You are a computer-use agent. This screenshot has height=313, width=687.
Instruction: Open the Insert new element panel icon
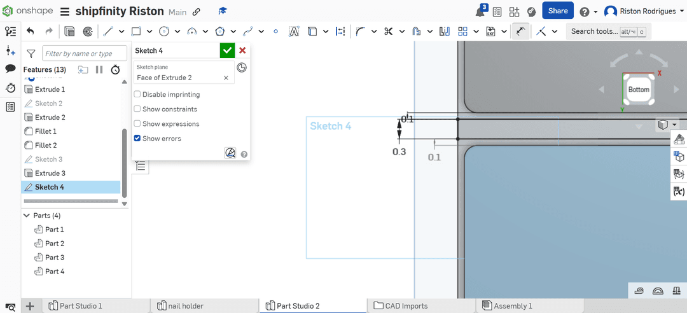pos(11,52)
